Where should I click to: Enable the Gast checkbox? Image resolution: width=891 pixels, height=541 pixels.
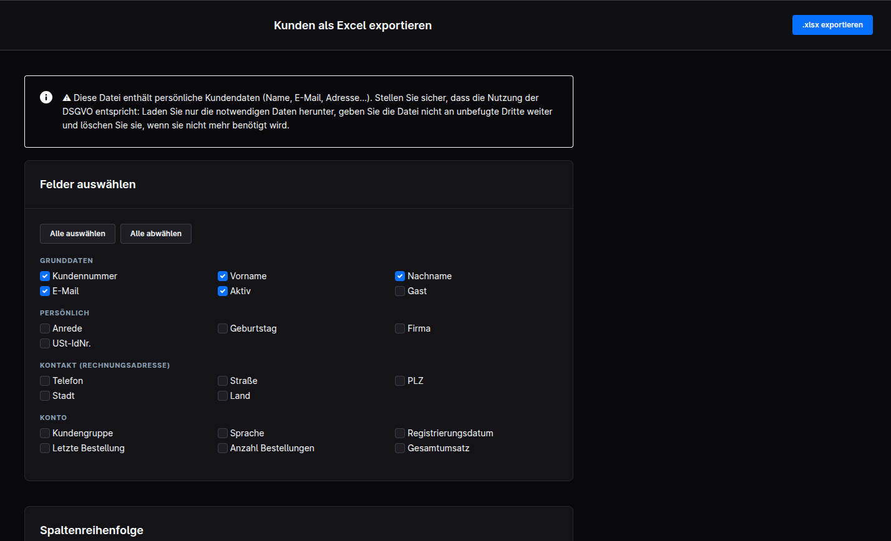click(400, 291)
